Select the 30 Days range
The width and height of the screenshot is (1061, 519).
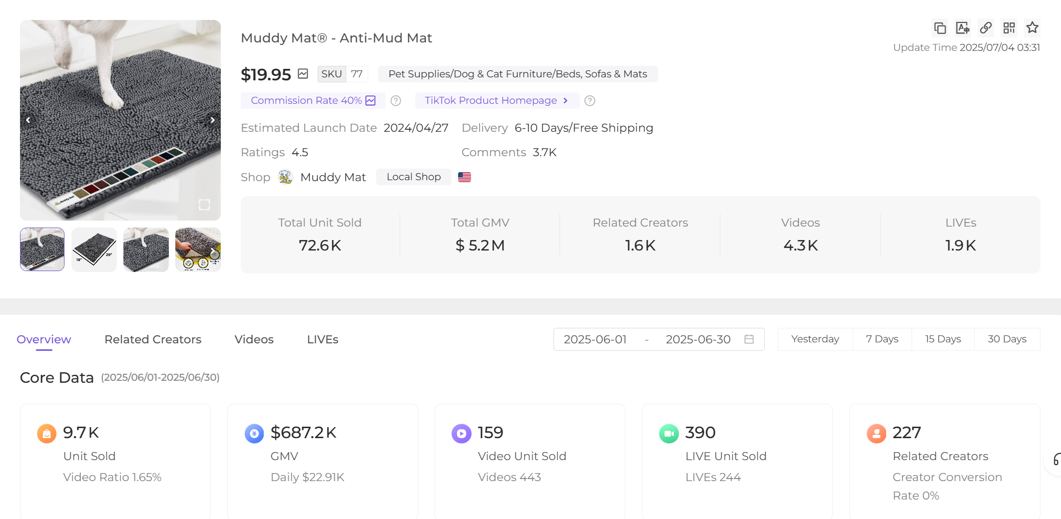[1007, 339]
